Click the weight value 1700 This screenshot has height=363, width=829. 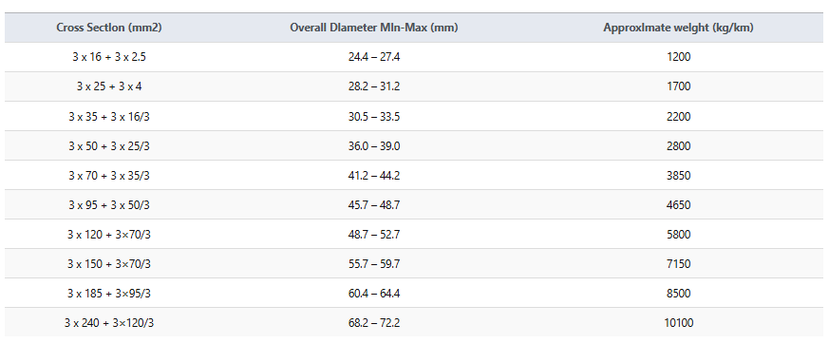(x=678, y=86)
